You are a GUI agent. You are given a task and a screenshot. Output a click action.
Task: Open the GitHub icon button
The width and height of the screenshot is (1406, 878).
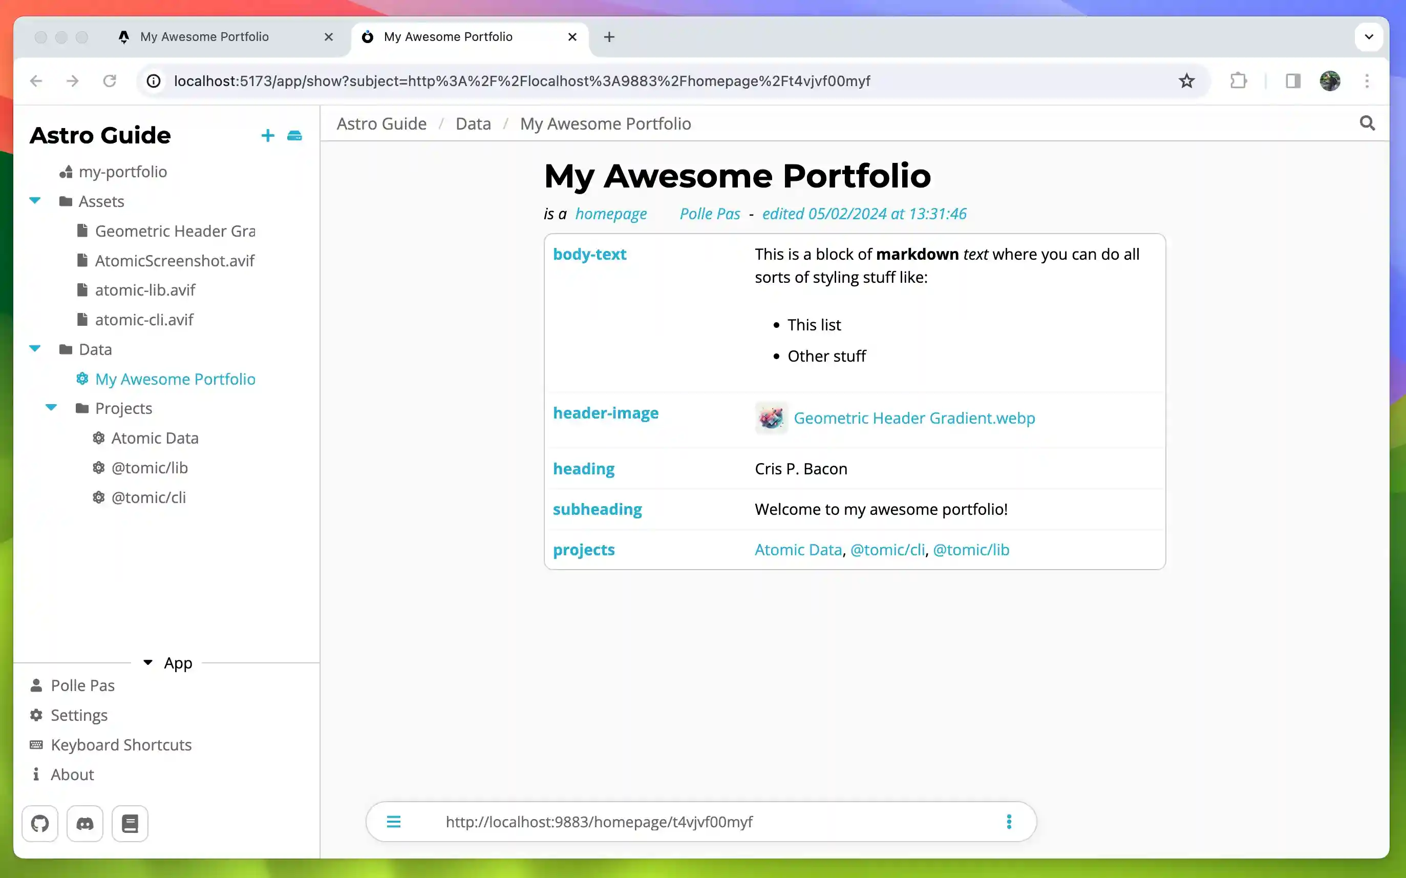[x=40, y=823]
